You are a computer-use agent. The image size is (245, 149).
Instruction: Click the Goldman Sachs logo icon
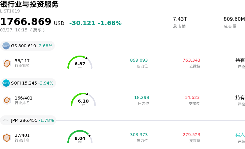coord(6,46)
